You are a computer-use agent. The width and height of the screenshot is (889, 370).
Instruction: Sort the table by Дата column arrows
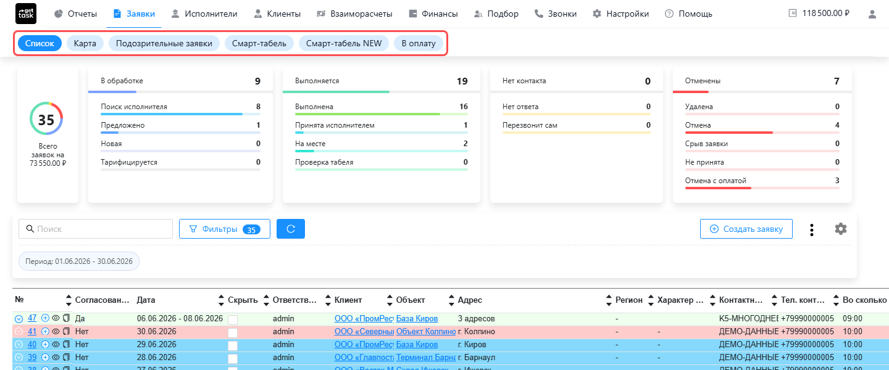click(221, 300)
